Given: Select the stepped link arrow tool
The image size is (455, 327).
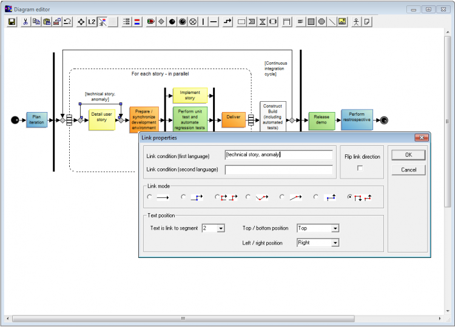Looking at the screenshot, I should pyautogui.click(x=227, y=22).
